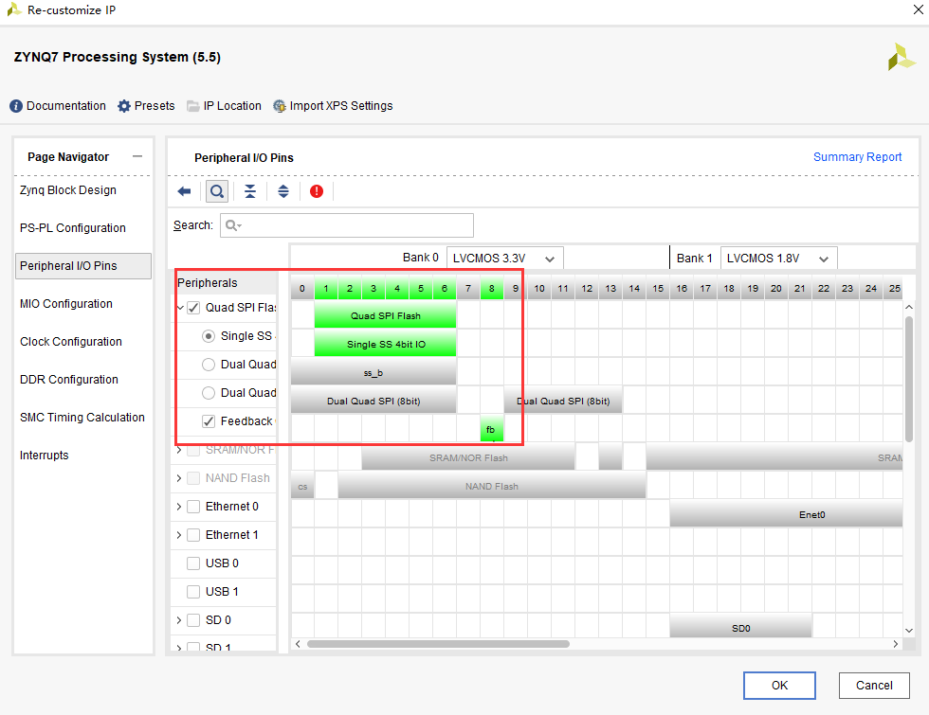Expand the SD 0 tree node
The height and width of the screenshot is (715, 929).
[179, 620]
